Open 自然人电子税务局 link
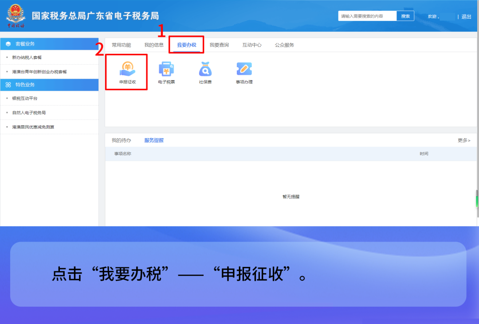This screenshot has width=479, height=324. coord(29,112)
